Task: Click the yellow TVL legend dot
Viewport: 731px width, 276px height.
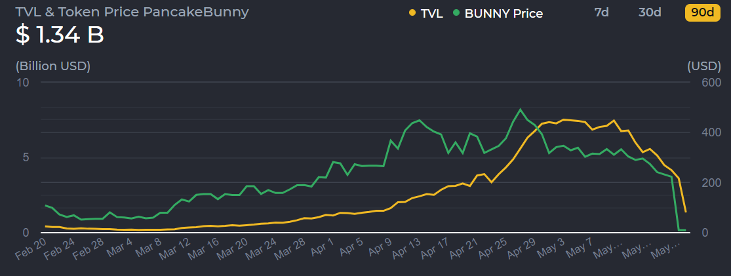Action: (412, 13)
